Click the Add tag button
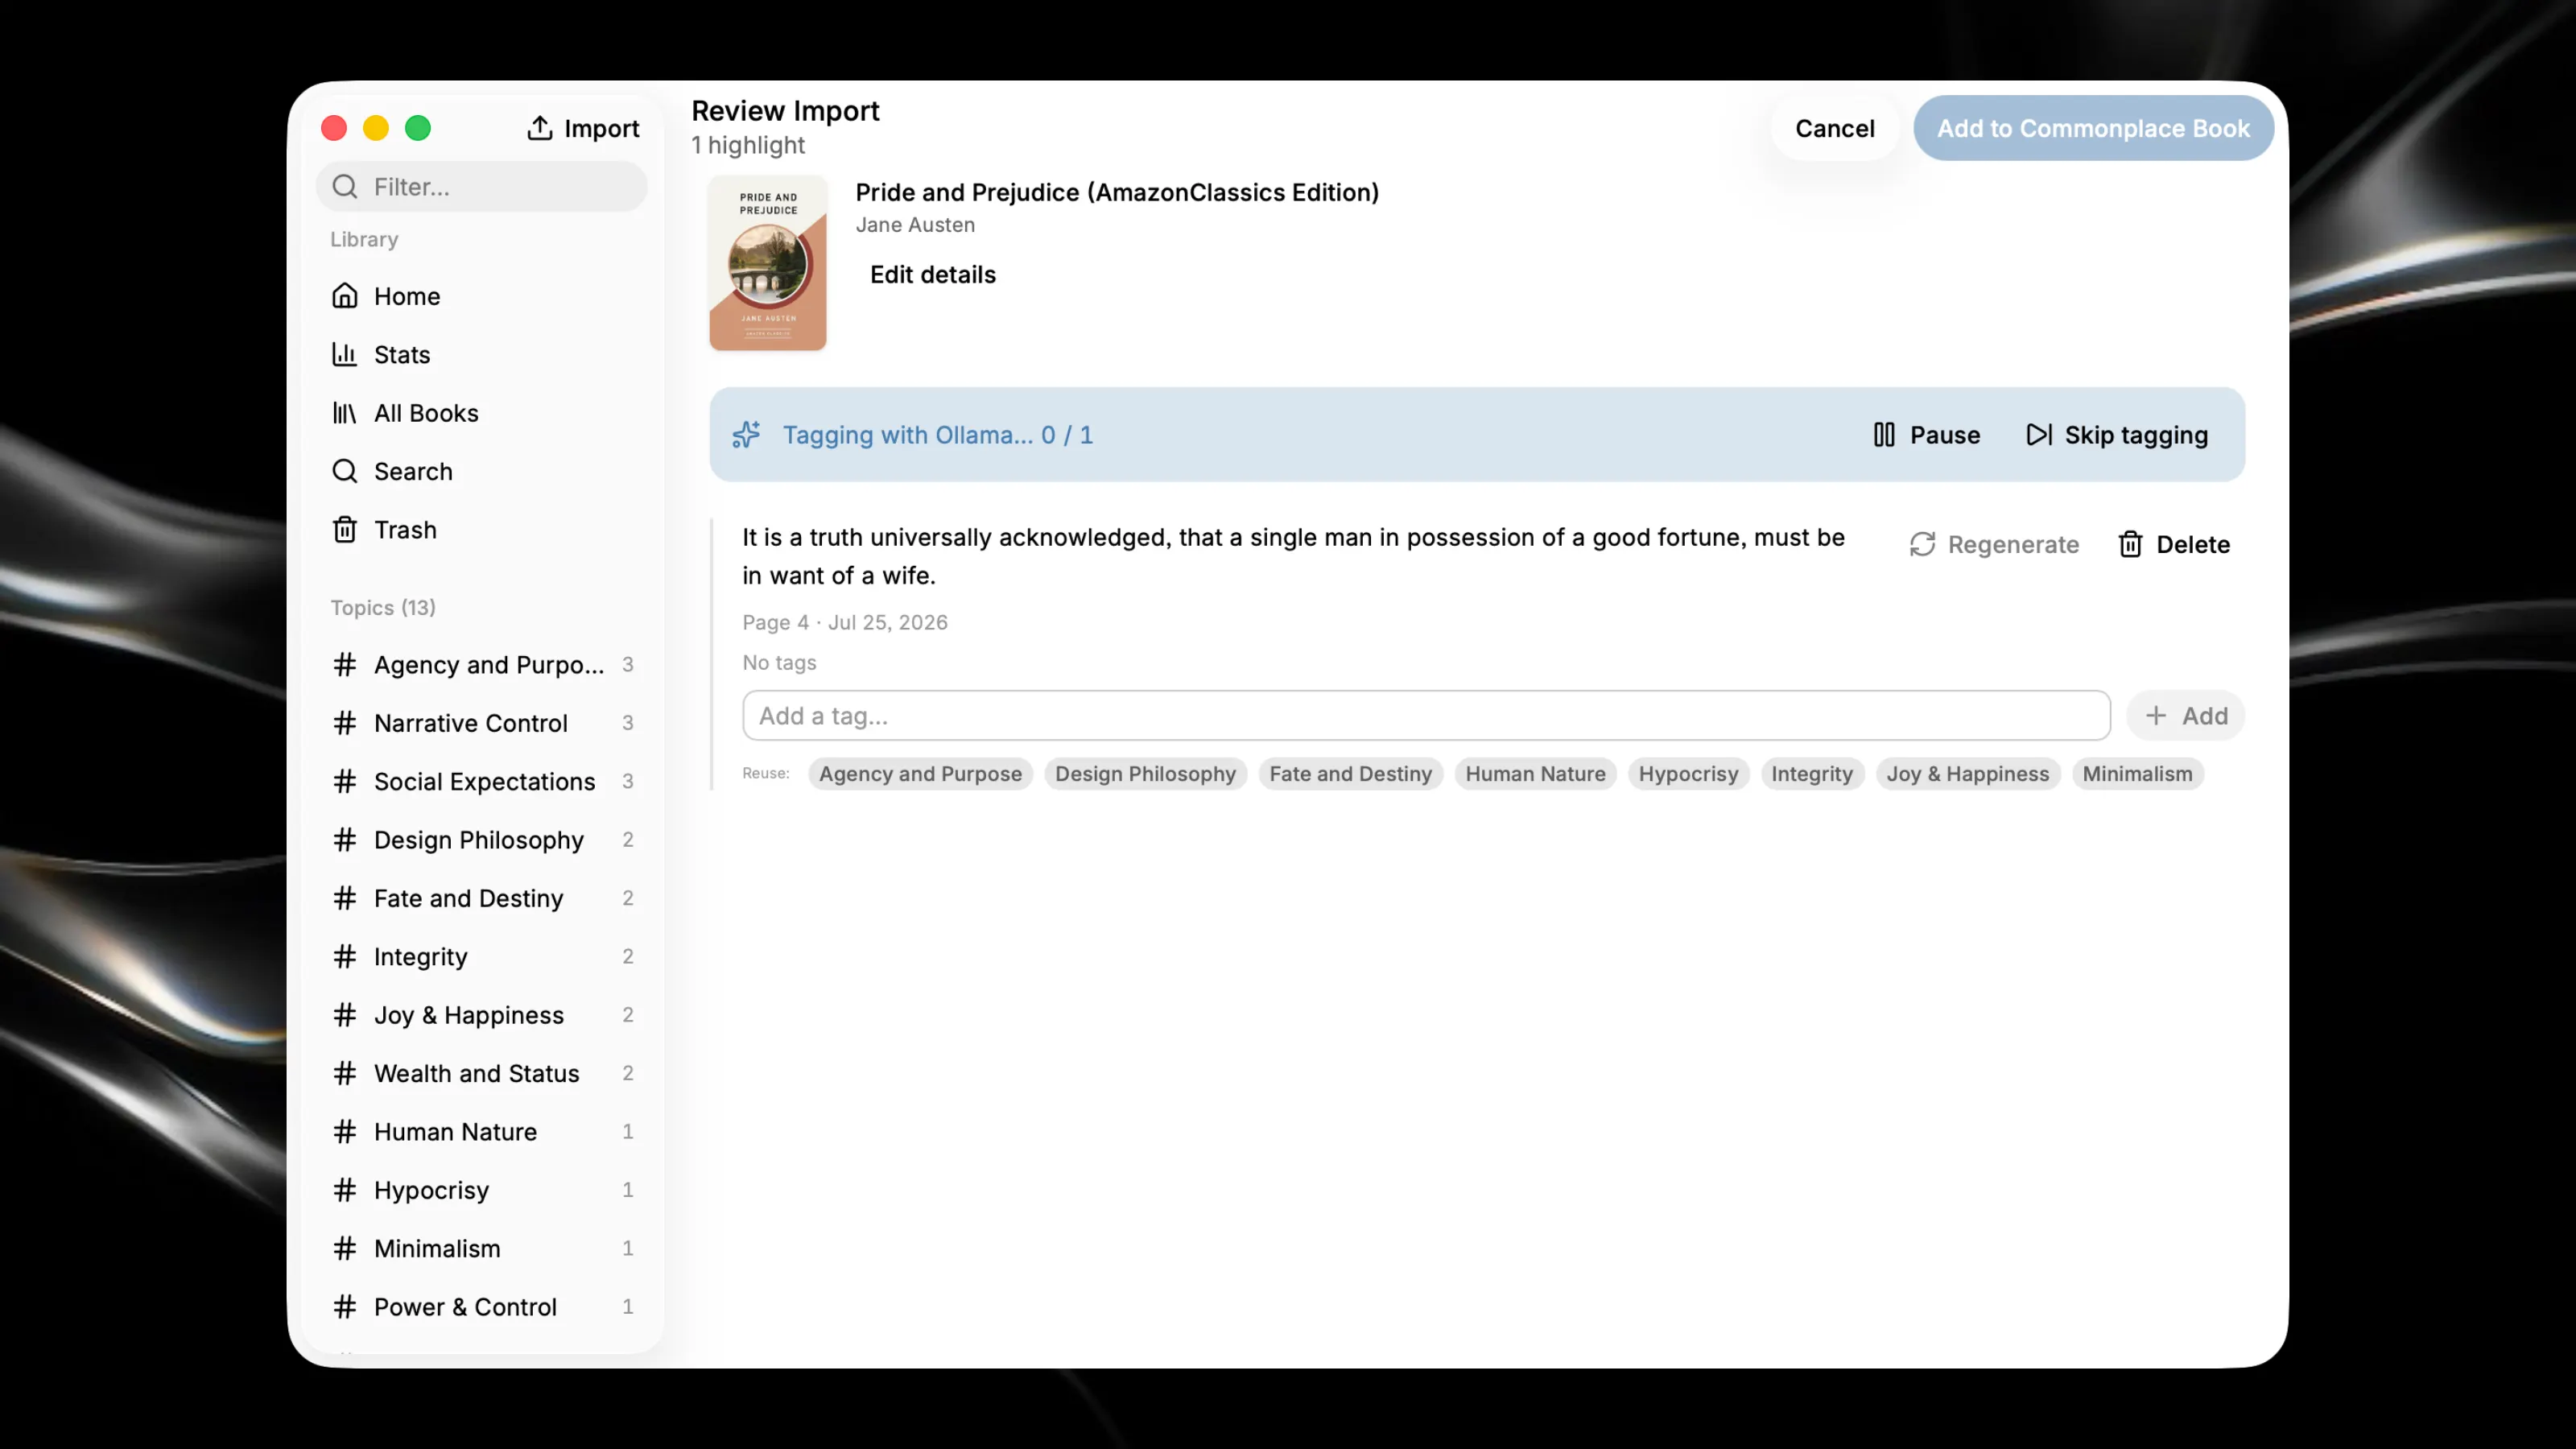Viewport: 2576px width, 1449px height. point(2185,716)
